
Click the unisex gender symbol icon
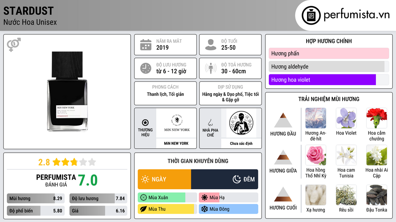(x=14, y=45)
